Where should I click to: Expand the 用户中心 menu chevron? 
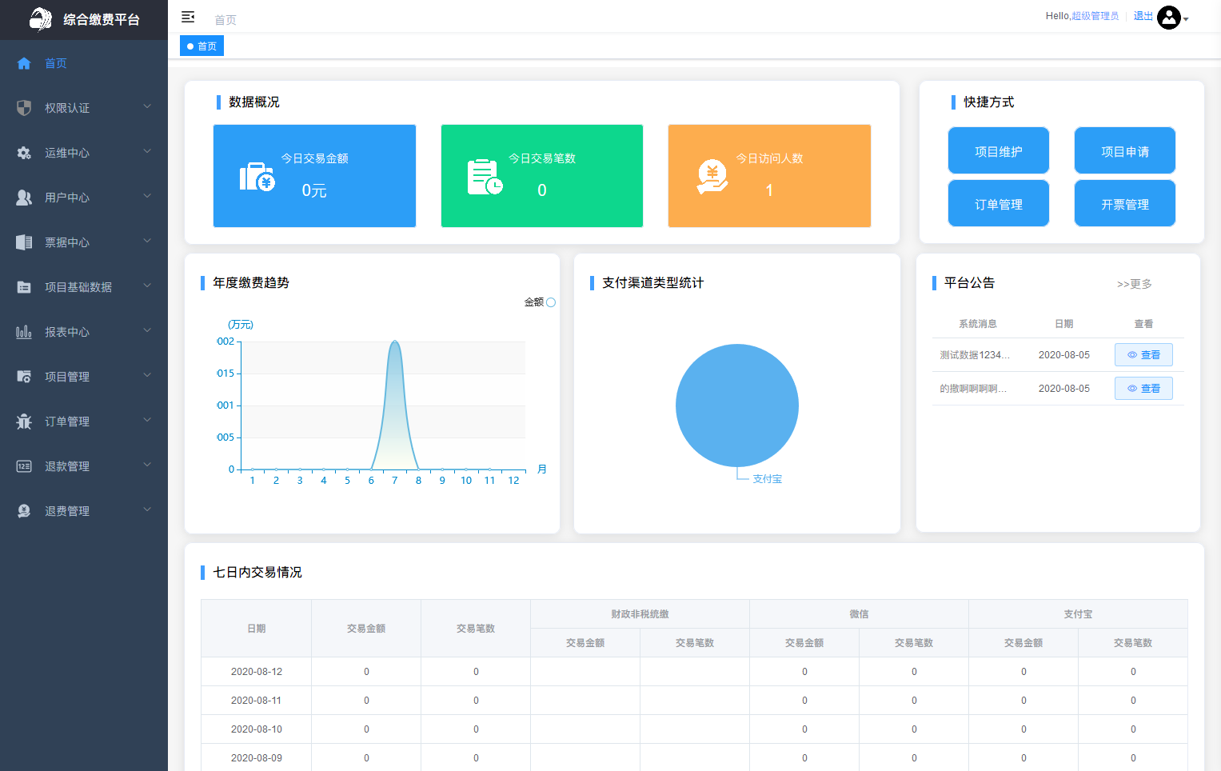click(147, 196)
